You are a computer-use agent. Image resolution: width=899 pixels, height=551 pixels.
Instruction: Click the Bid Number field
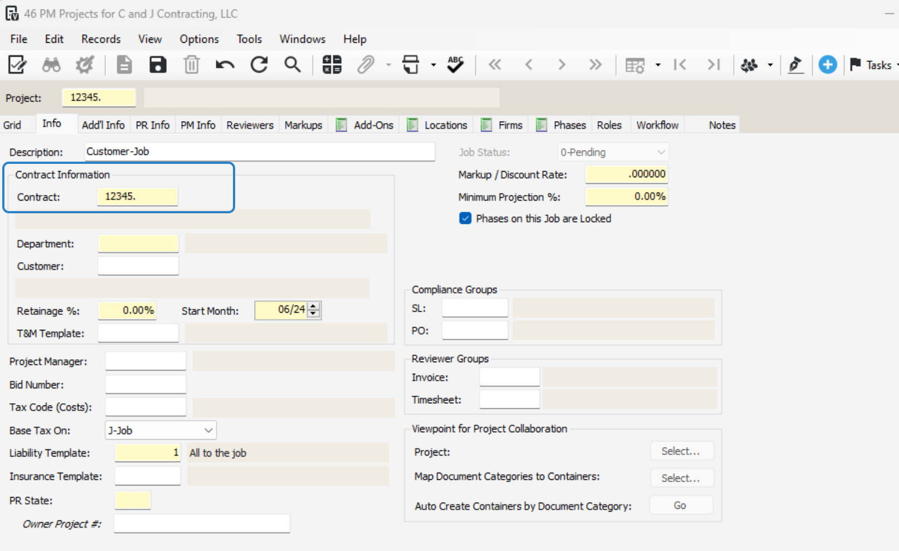(146, 384)
